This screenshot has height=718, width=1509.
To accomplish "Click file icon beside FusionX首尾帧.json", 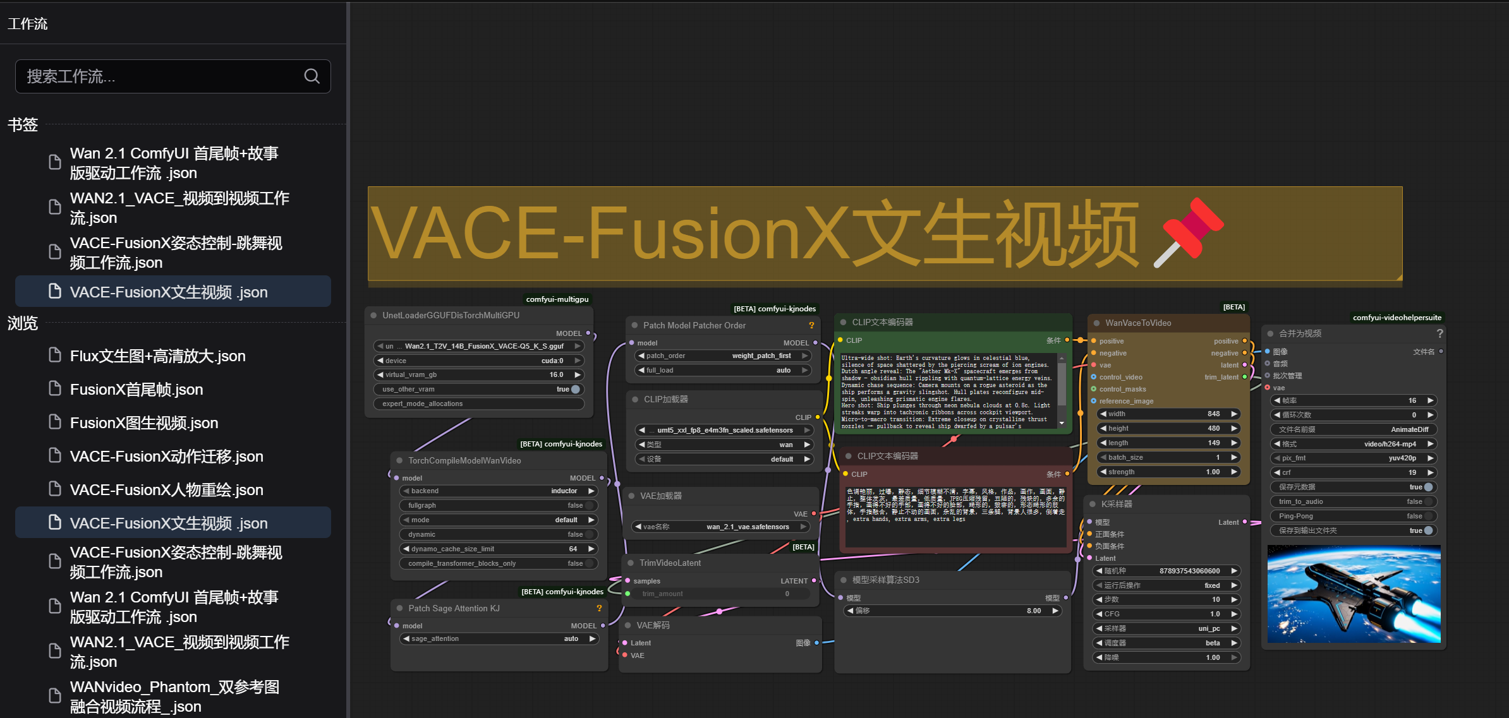I will (55, 388).
